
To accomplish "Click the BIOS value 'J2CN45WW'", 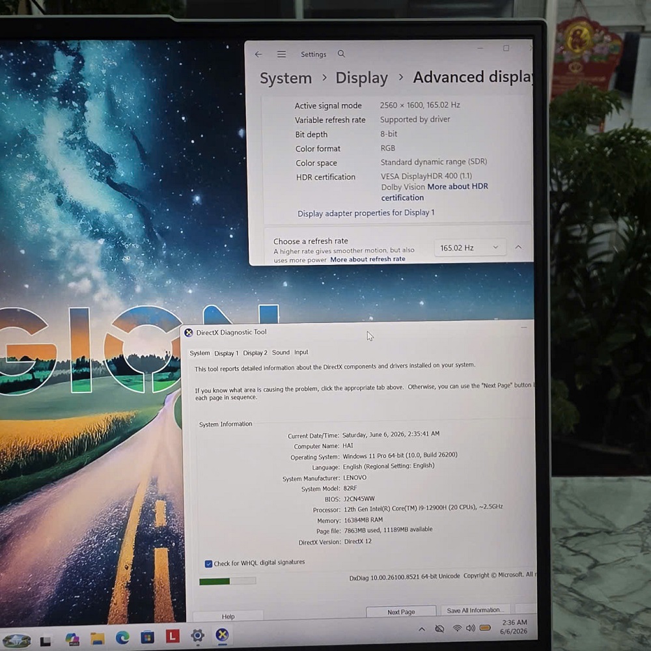I will tap(359, 499).
